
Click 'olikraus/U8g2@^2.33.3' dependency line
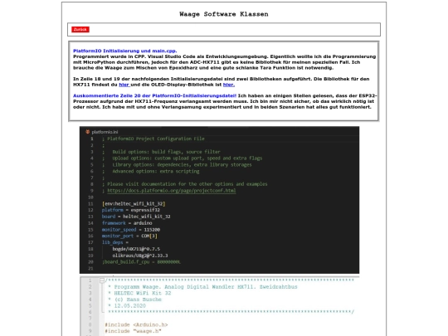[x=140, y=256]
